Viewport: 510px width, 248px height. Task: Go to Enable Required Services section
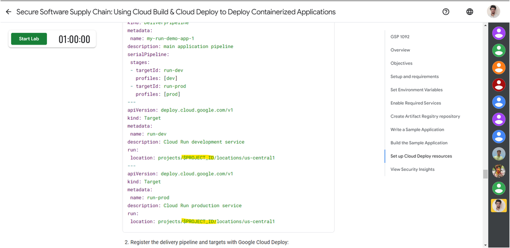(415, 103)
